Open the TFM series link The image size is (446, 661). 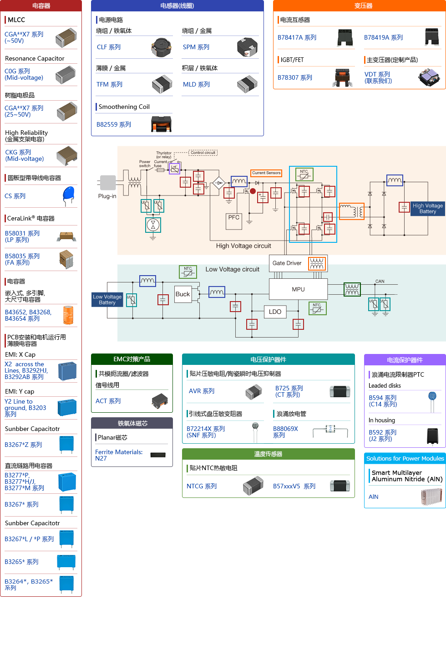click(109, 84)
